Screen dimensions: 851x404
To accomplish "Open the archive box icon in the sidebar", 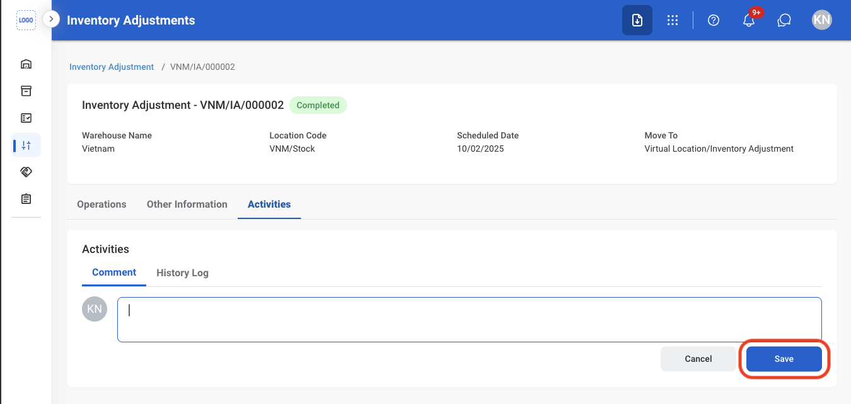I will point(26,91).
